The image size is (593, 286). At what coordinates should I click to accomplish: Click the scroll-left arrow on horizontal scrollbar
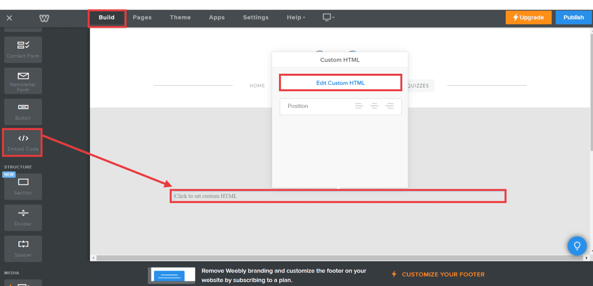click(93, 258)
